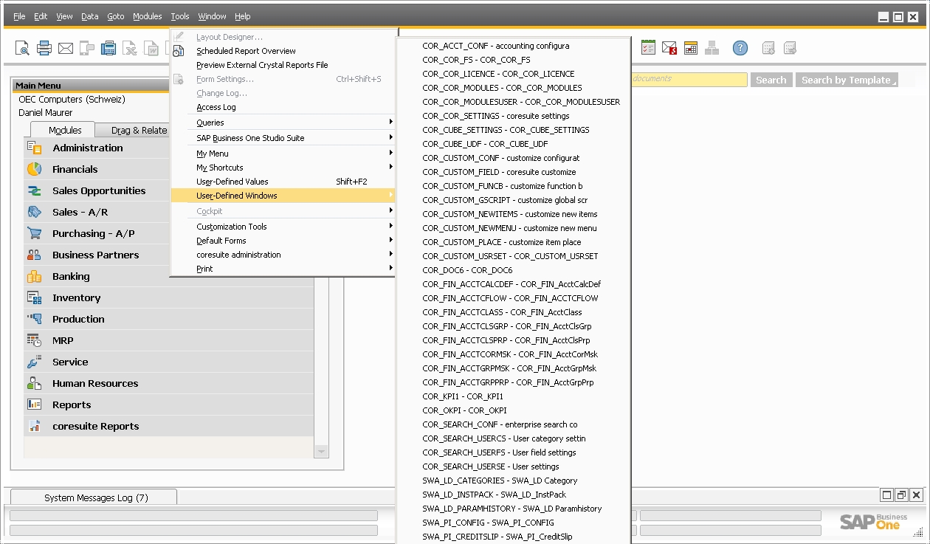Click the Send Fax toolbar icon

(x=108, y=48)
